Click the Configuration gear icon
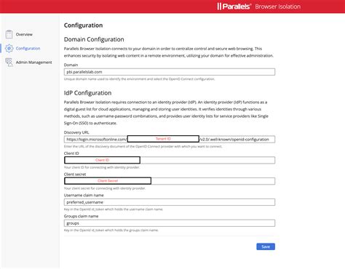This screenshot has width=345, height=269. tap(9, 48)
